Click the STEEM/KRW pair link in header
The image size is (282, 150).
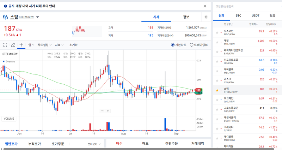pyautogui.click(x=26, y=17)
